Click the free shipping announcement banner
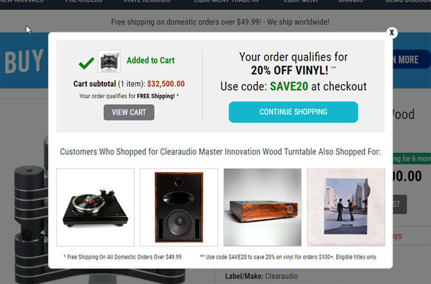431x284 pixels. (x=220, y=22)
